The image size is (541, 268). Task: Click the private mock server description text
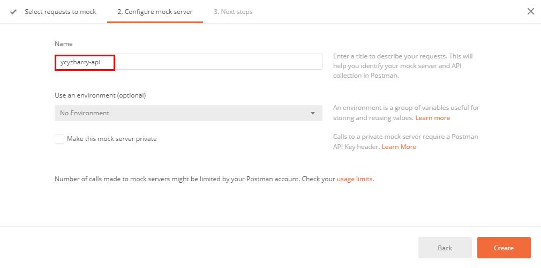405,137
